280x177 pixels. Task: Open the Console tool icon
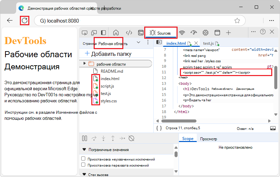[x=141, y=33]
